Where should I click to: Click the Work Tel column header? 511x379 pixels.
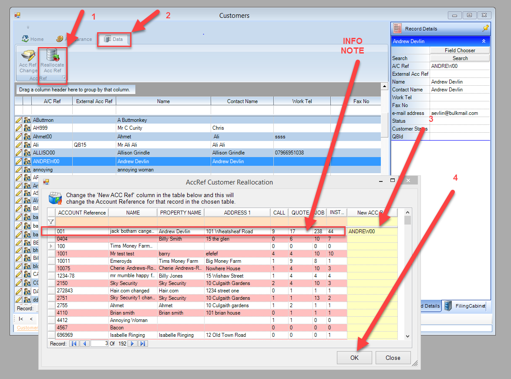point(302,101)
